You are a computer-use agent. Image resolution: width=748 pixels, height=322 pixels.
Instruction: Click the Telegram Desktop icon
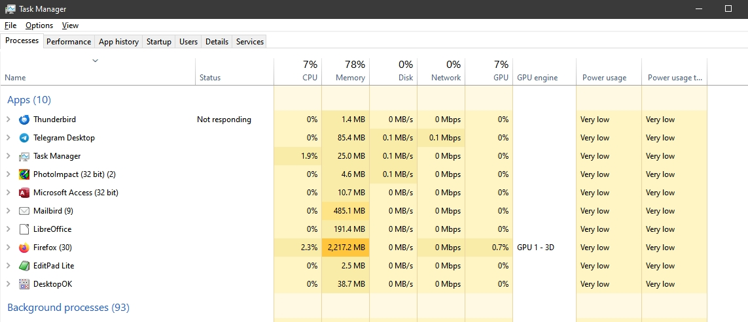pyautogui.click(x=24, y=138)
